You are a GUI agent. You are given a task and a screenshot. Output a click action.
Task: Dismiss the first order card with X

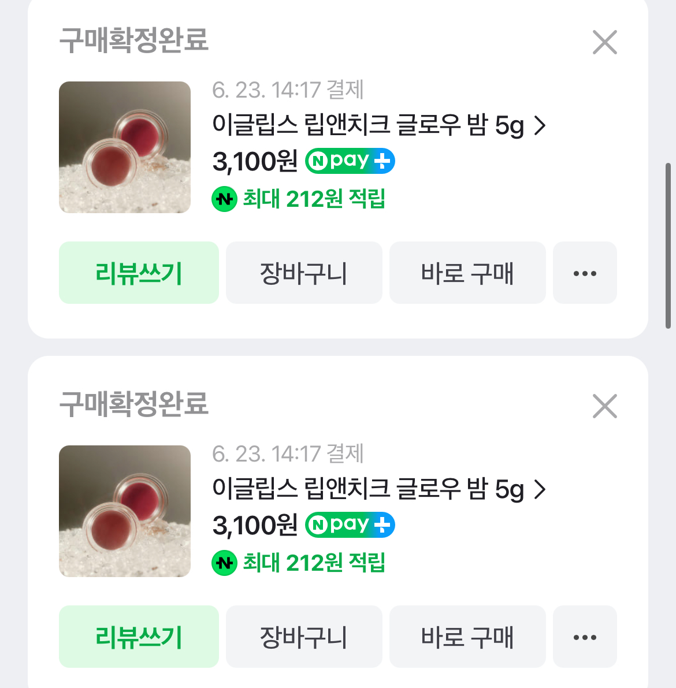point(604,42)
